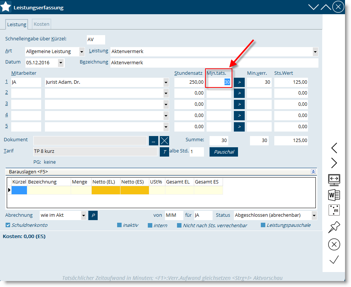Open the Status dropdown (Abgeschlossen)

pos(314,216)
